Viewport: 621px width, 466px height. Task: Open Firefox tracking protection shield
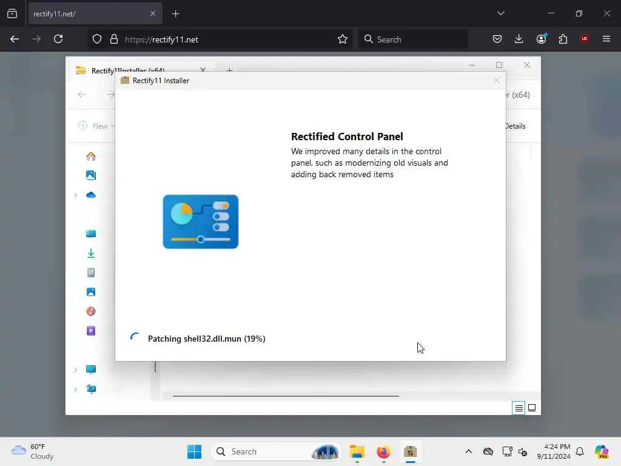[97, 39]
